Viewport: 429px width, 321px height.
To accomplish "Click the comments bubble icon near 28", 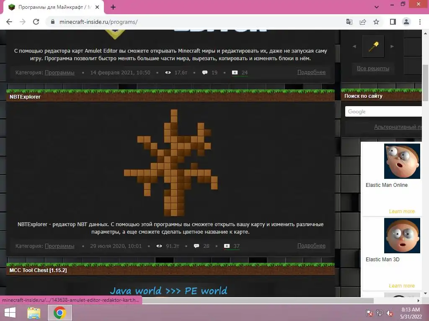I will [196, 246].
